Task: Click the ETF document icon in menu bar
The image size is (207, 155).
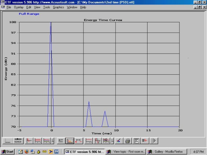Action: point(3,7)
